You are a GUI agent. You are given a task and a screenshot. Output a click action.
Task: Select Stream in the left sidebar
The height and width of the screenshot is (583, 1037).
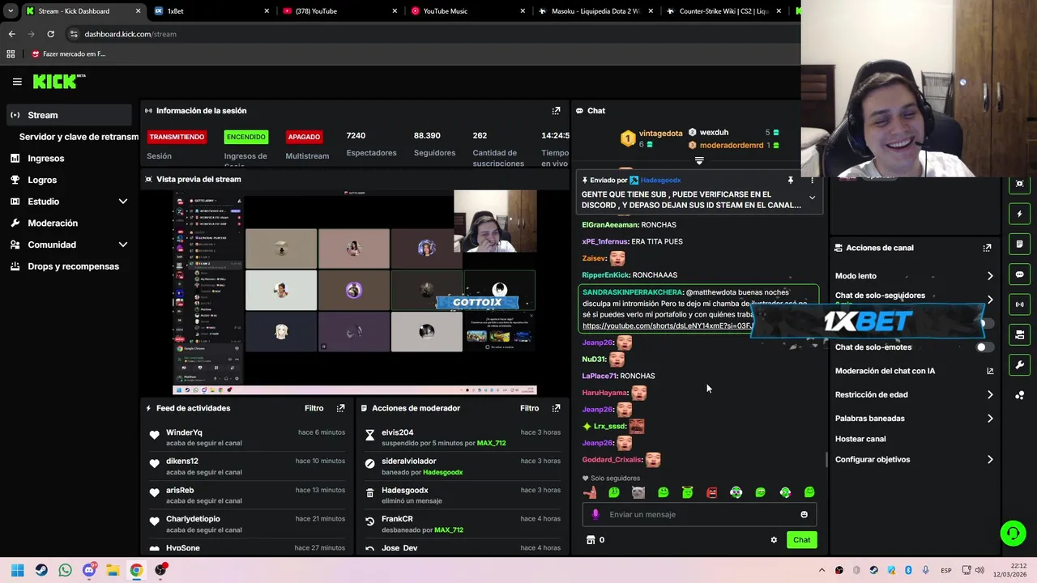69,115
